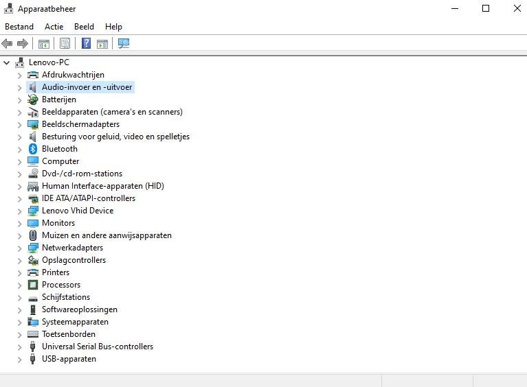
Task: Expand the Audio-invoer en -uitvoer category
Action: point(19,88)
